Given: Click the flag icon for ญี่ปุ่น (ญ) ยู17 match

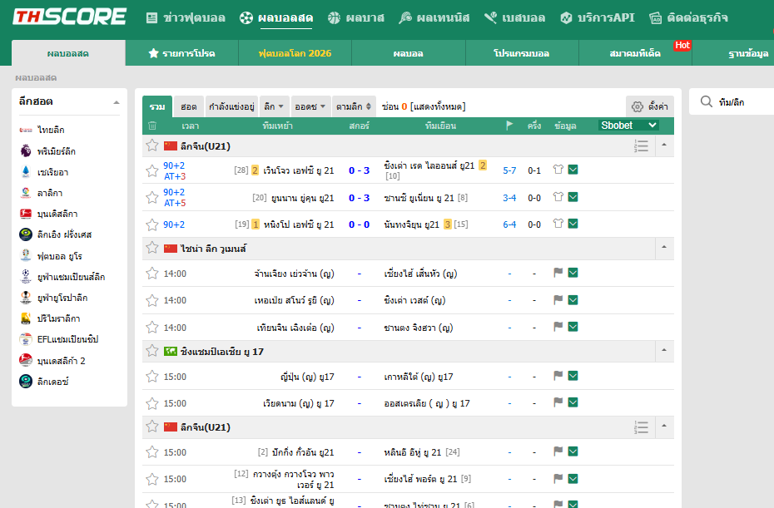Looking at the screenshot, I should click(x=558, y=376).
